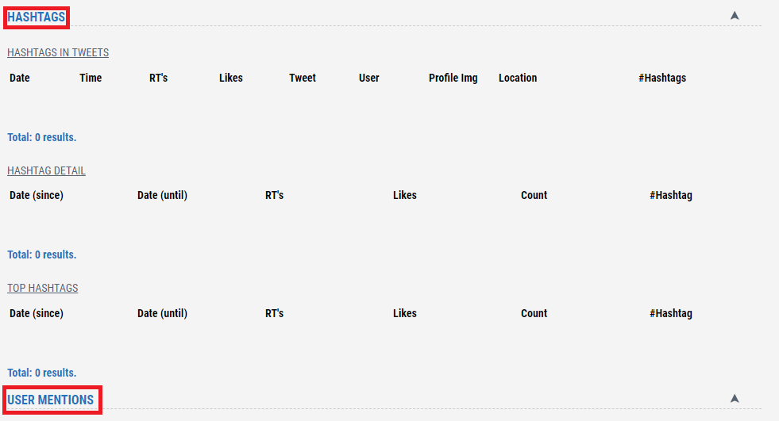
Task: Sort Top Hashtags table by RT's
Action: [x=274, y=313]
